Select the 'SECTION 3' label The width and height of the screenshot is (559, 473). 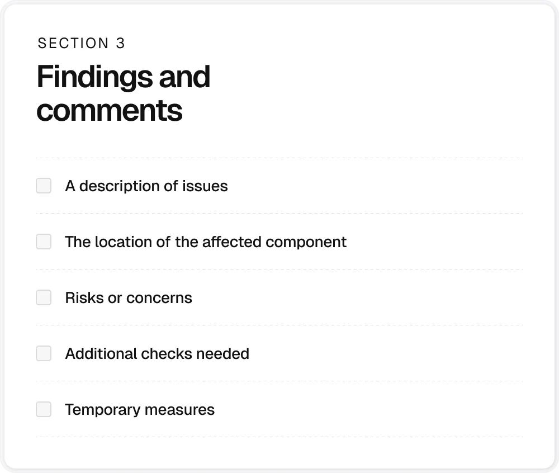point(82,42)
